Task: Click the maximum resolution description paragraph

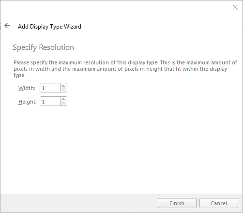Action: [x=125, y=69]
